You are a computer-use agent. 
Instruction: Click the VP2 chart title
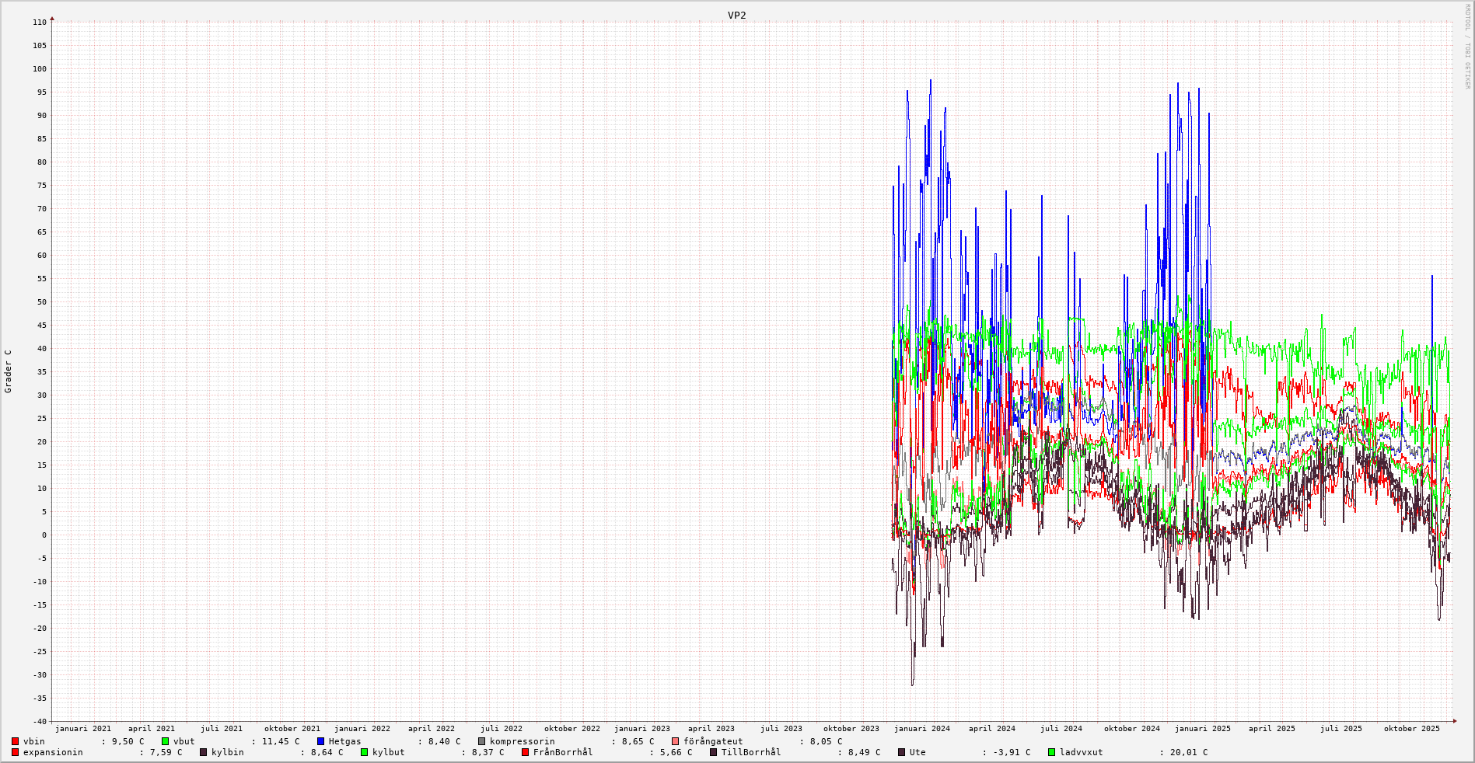[736, 16]
